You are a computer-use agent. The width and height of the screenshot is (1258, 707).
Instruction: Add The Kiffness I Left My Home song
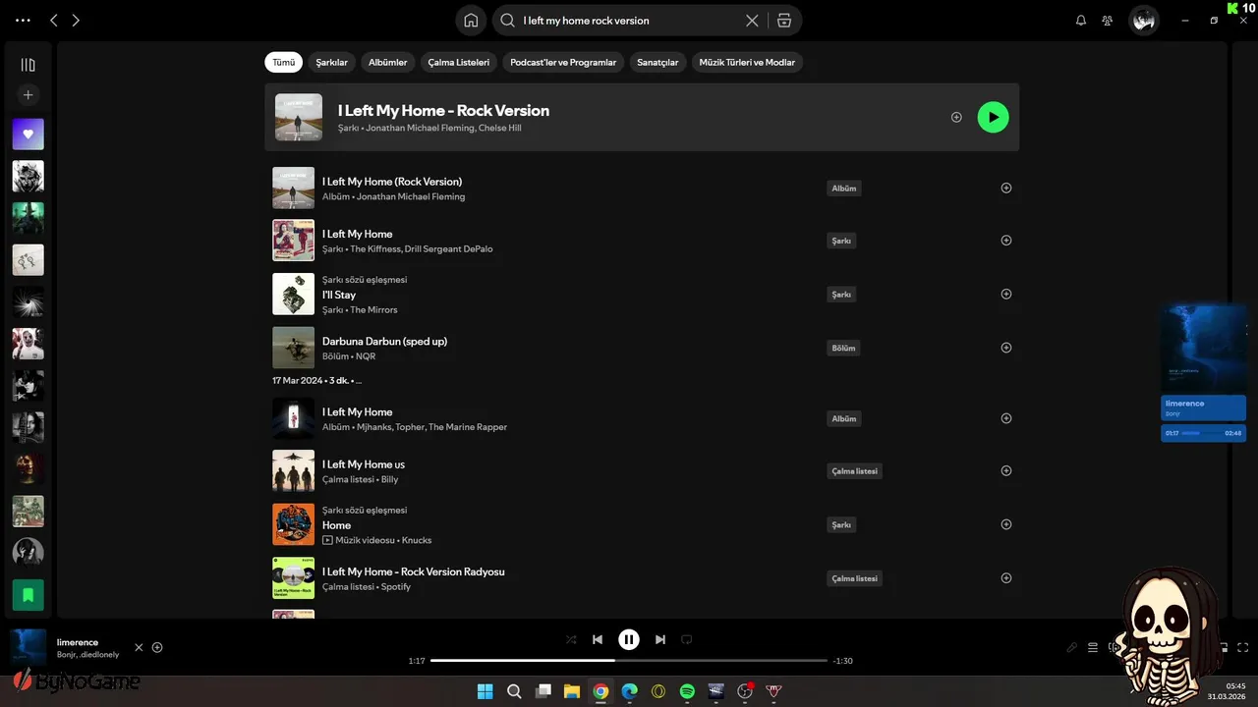click(x=1005, y=240)
